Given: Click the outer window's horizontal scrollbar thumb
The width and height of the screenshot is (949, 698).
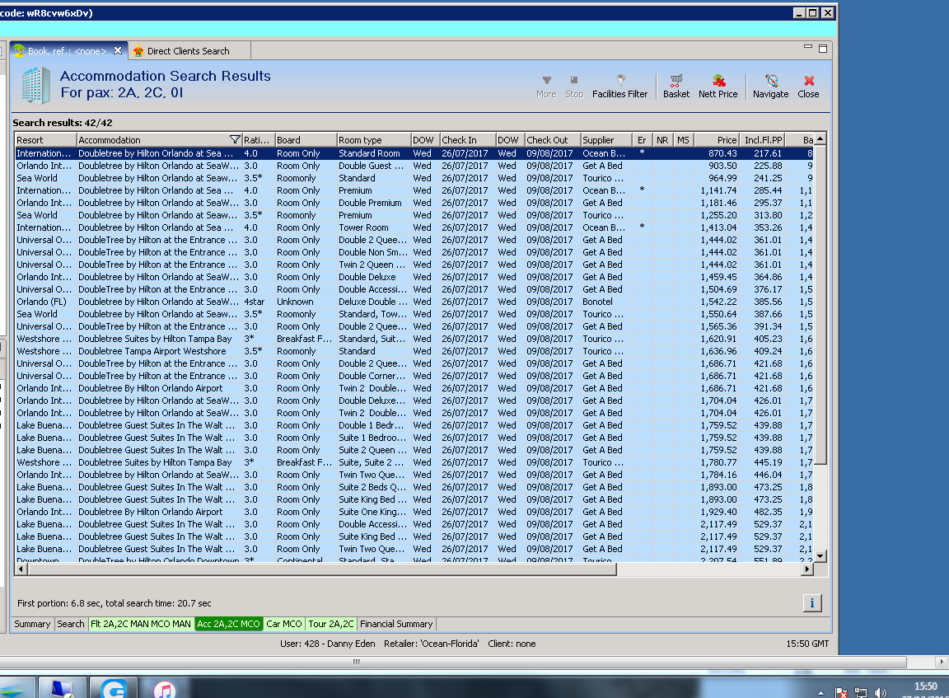Looking at the screenshot, I should 453,662.
